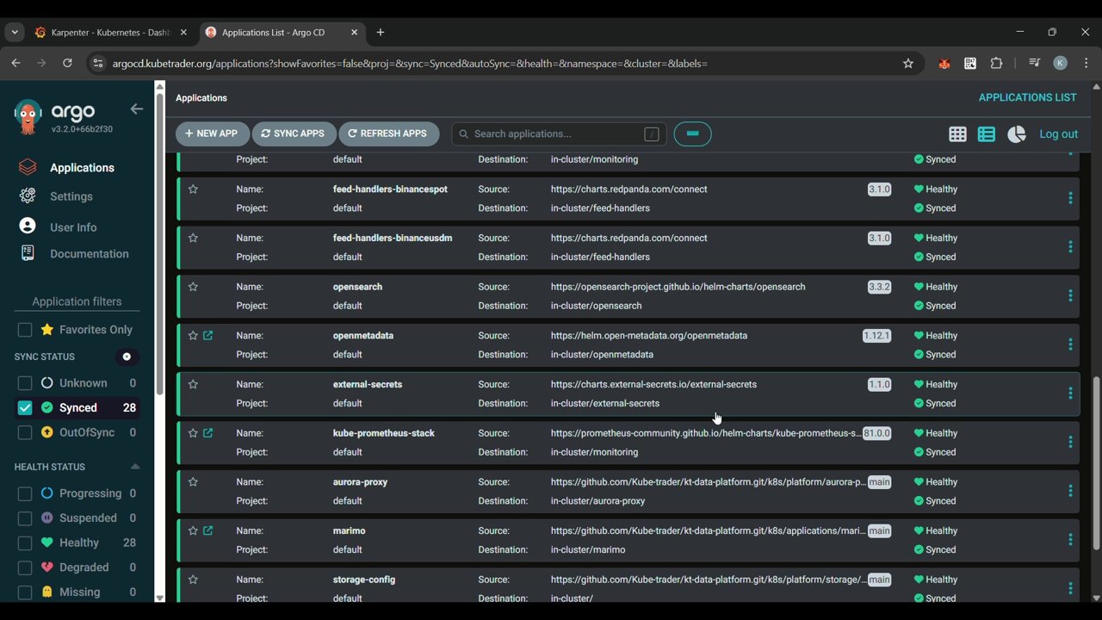This screenshot has height=620, width=1102.
Task: Open actions menu for opensearch
Action: [x=1070, y=295]
